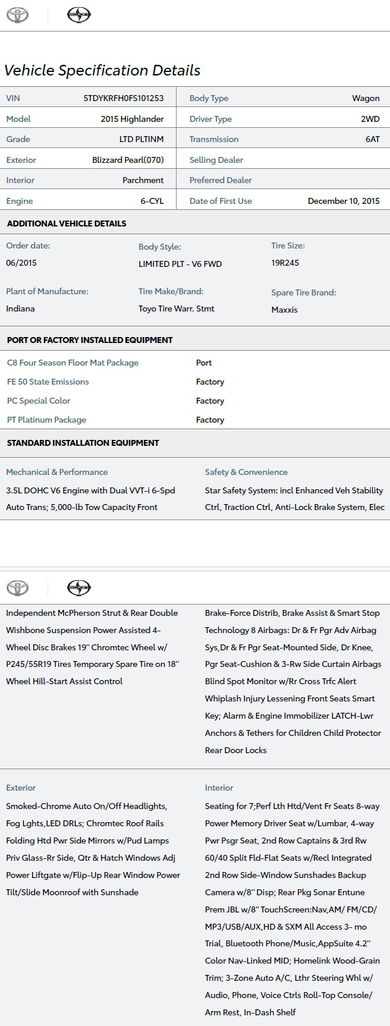Click the Grade value LTD PLTINM
The height and width of the screenshot is (1026, 390).
pos(141,139)
